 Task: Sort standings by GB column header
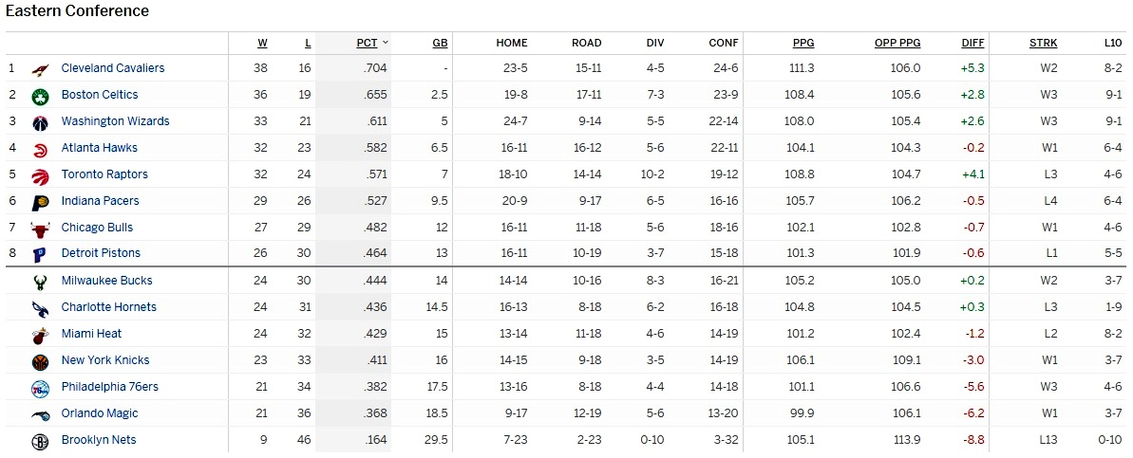pyautogui.click(x=440, y=43)
